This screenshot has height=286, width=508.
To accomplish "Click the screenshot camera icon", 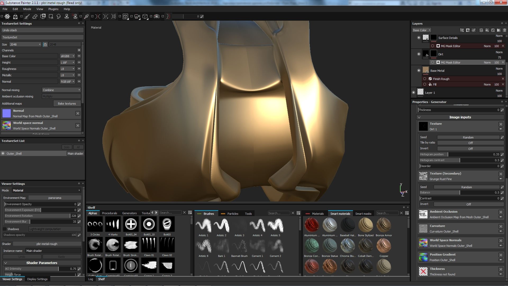I will pos(157,16).
